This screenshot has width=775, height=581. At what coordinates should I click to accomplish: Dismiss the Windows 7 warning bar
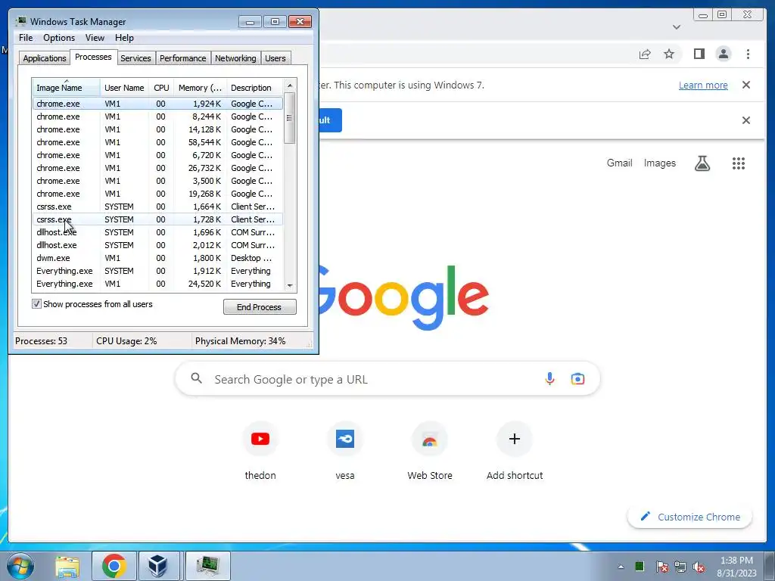click(746, 85)
